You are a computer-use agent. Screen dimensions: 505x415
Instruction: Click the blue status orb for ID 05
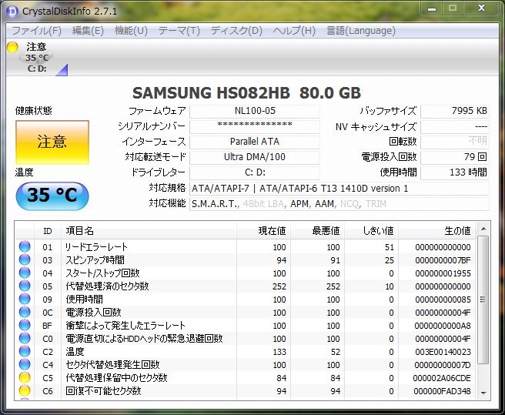(25, 286)
